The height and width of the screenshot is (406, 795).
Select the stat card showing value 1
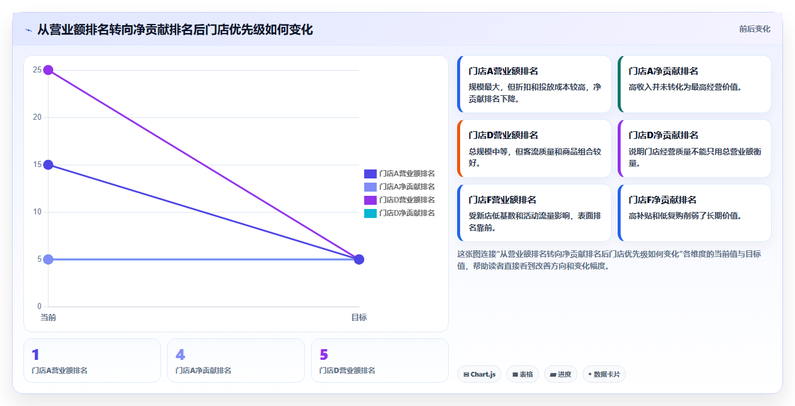[x=92, y=360]
